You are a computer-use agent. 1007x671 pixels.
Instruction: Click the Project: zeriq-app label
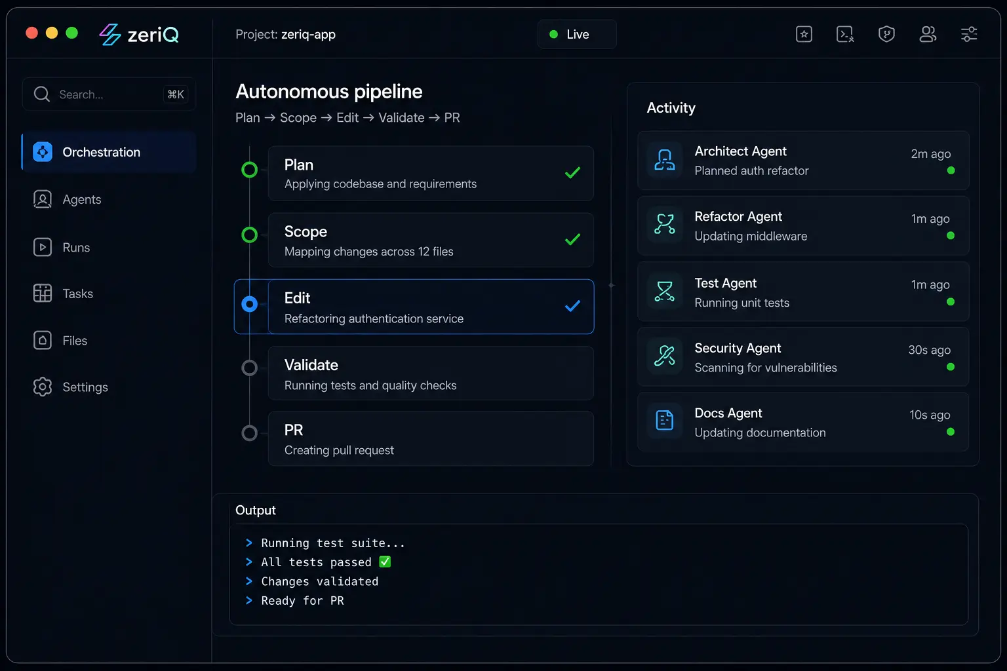click(x=285, y=34)
